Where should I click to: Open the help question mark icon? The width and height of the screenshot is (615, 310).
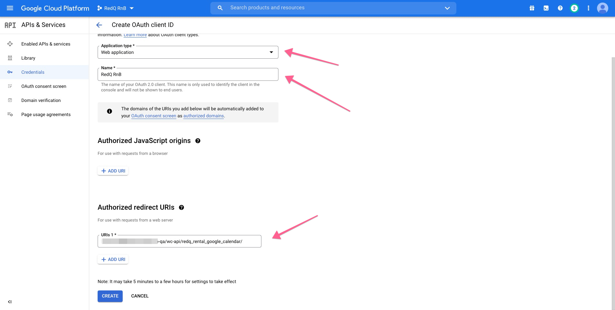coord(560,8)
